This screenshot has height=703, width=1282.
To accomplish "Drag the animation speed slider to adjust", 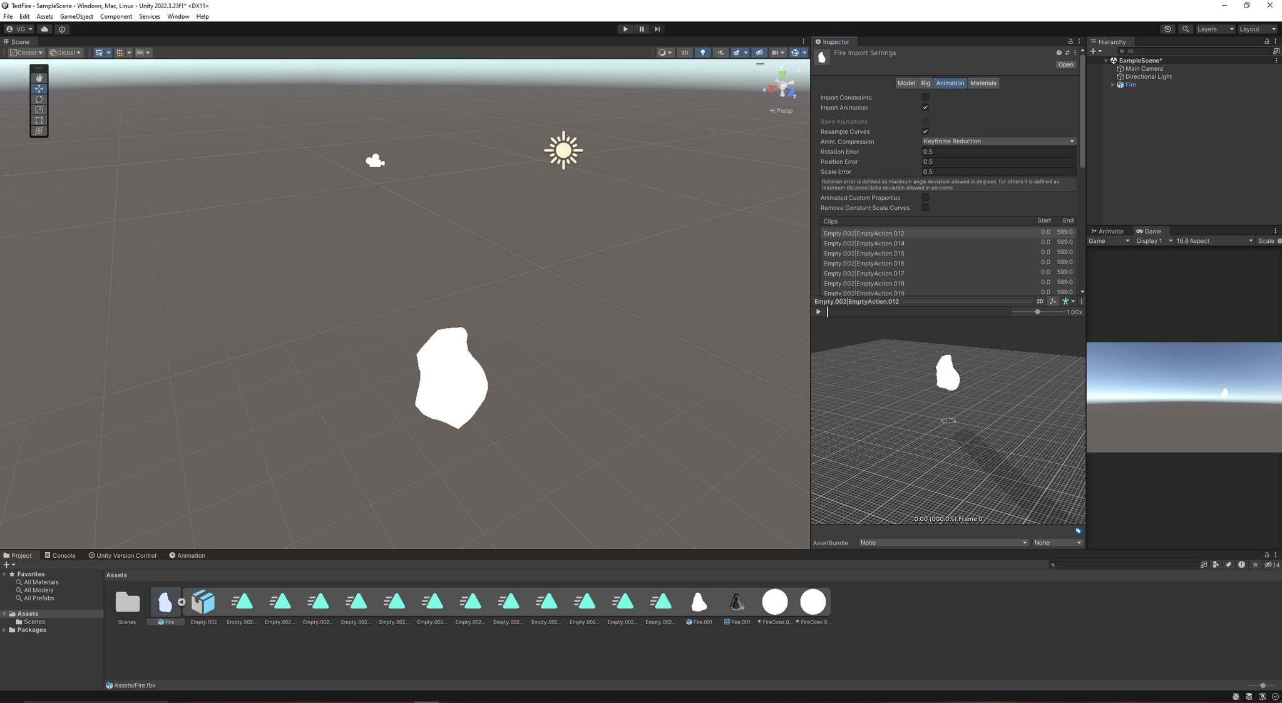I will coord(1037,312).
